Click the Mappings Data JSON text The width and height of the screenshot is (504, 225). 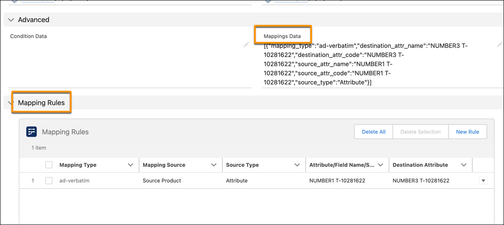click(366, 64)
